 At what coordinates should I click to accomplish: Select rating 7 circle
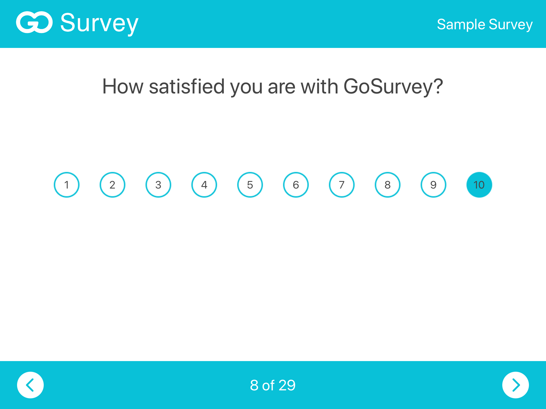(342, 185)
